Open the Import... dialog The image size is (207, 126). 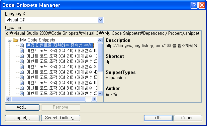[22, 118]
